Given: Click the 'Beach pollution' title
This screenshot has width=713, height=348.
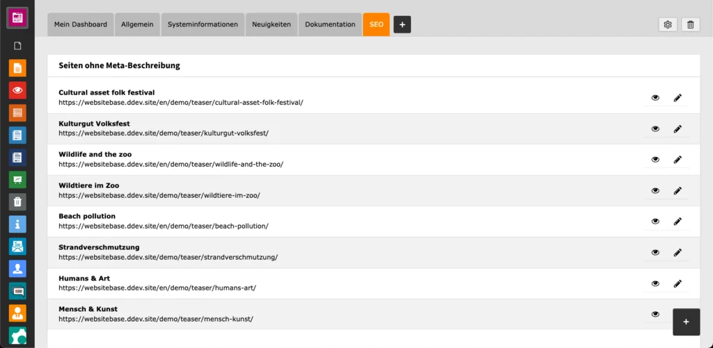Looking at the screenshot, I should (87, 216).
